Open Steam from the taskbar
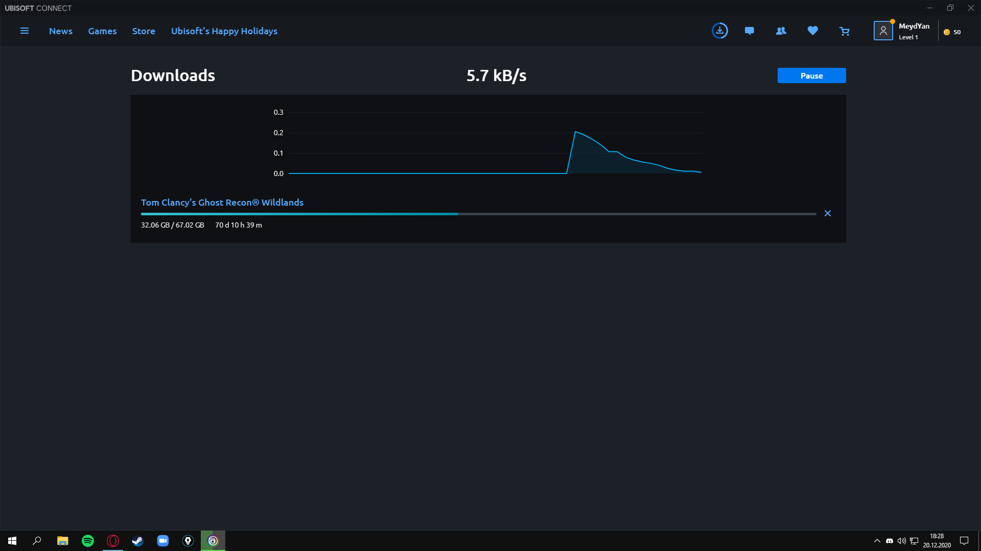Screen dimensions: 981x551 (138, 541)
